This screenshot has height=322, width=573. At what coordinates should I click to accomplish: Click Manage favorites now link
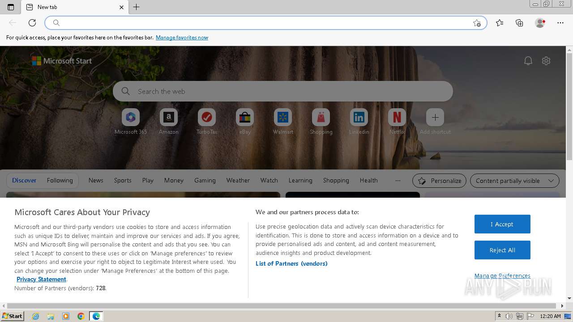[182, 38]
